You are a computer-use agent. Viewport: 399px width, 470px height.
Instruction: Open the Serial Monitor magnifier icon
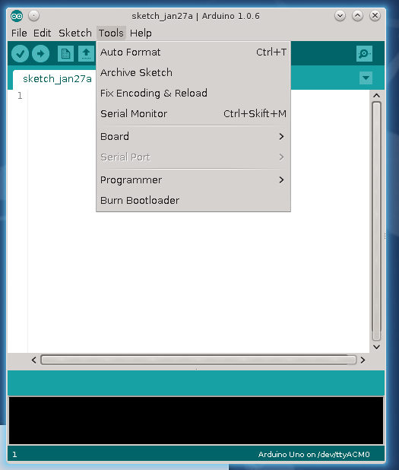click(x=364, y=54)
